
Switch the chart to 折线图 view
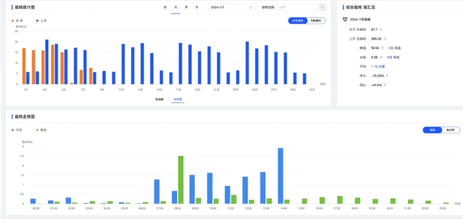tap(159, 99)
